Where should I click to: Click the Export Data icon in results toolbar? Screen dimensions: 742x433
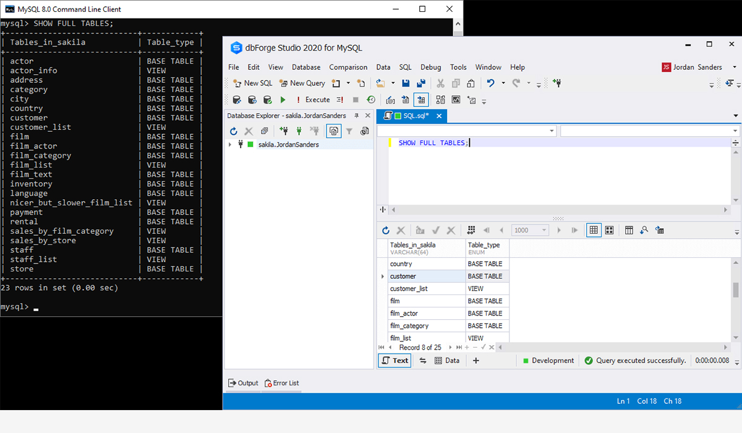659,230
